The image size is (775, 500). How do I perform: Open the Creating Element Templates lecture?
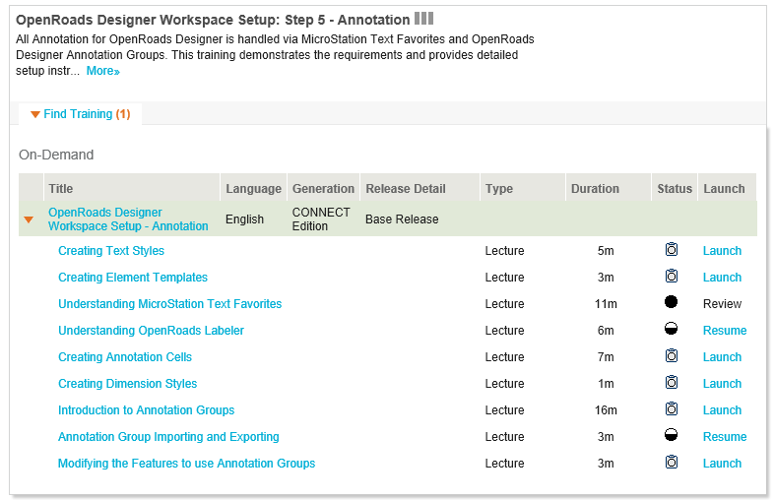point(133,278)
